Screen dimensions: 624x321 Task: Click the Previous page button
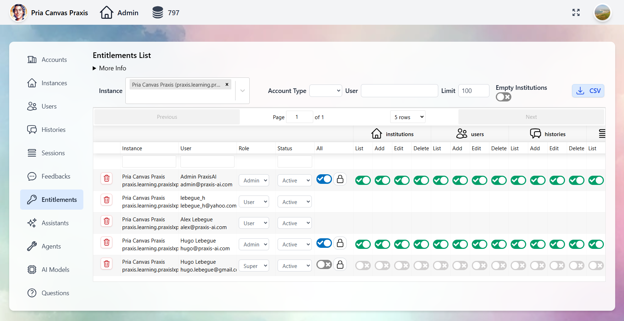(167, 117)
